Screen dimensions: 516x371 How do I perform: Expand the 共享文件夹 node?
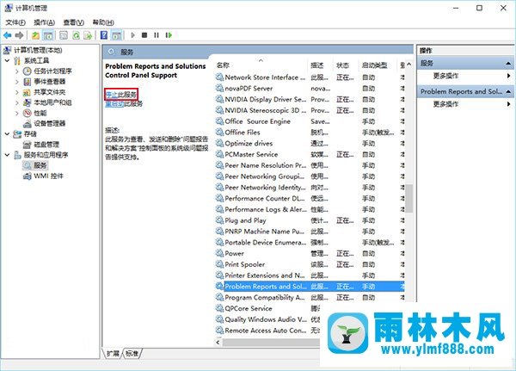17,92
